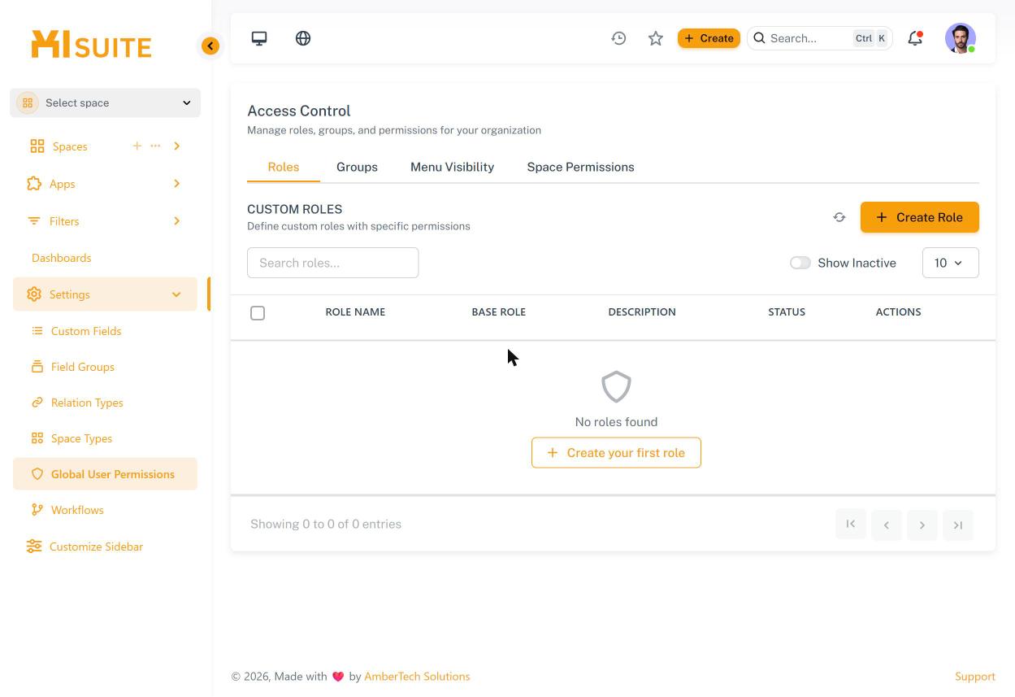
Task: Click the Space Types grid icon
Action: coord(37,438)
